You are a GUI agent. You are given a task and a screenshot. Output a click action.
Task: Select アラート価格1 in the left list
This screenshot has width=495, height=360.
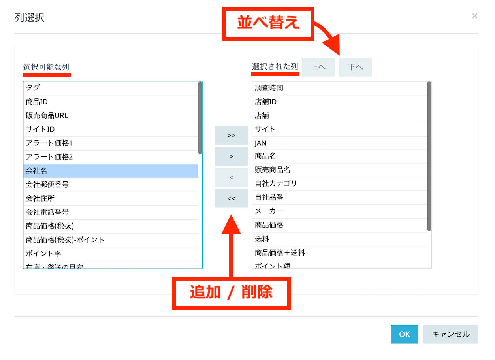pos(111,143)
